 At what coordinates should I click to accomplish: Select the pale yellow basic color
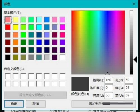[16, 20]
